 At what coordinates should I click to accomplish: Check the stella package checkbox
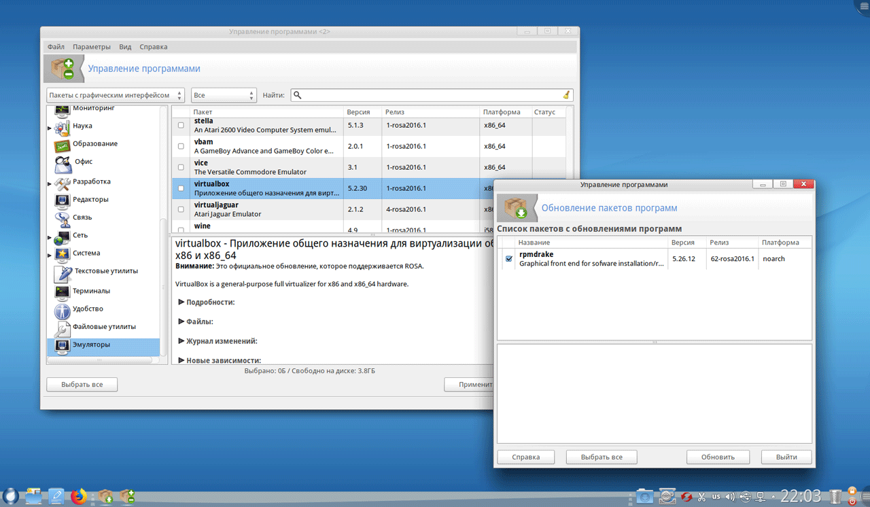[x=181, y=126]
